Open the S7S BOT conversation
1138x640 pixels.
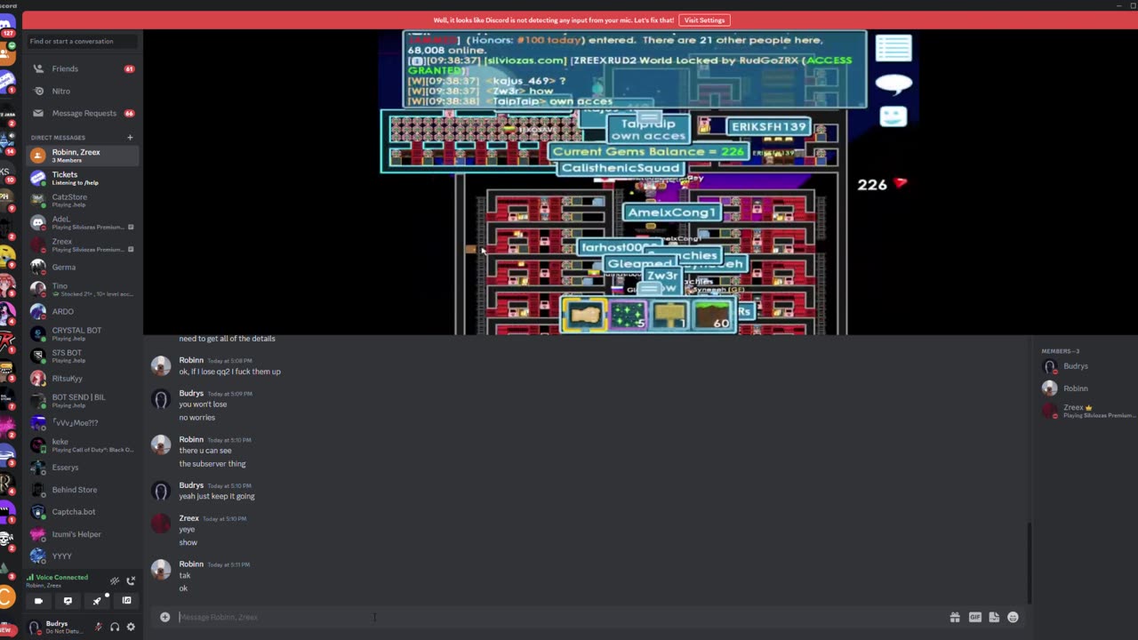83,356
